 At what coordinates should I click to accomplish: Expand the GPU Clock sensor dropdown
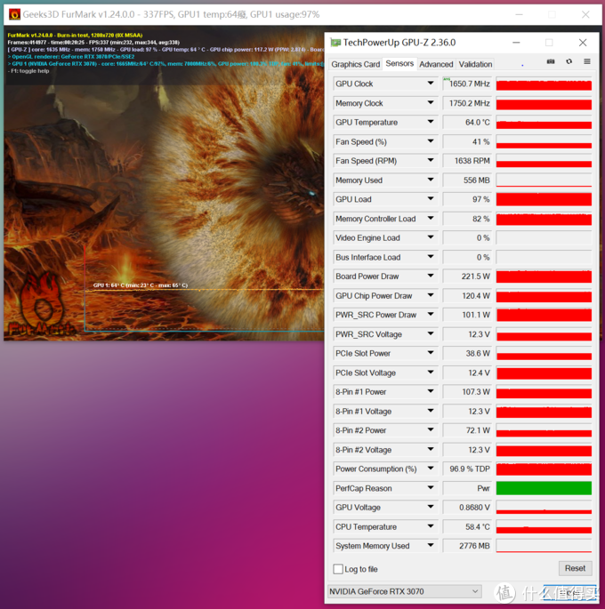[431, 83]
